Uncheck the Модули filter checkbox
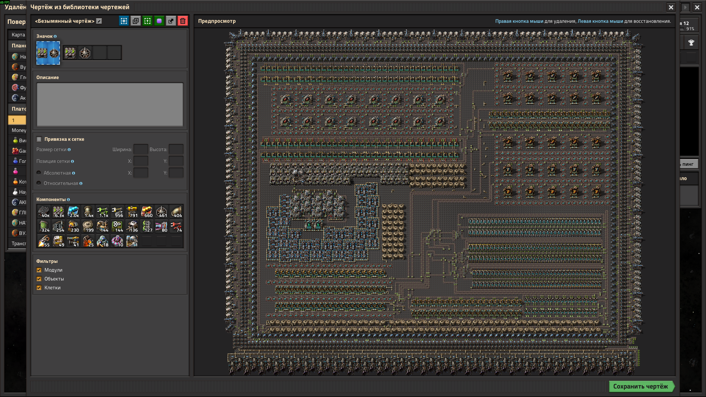 [39, 270]
